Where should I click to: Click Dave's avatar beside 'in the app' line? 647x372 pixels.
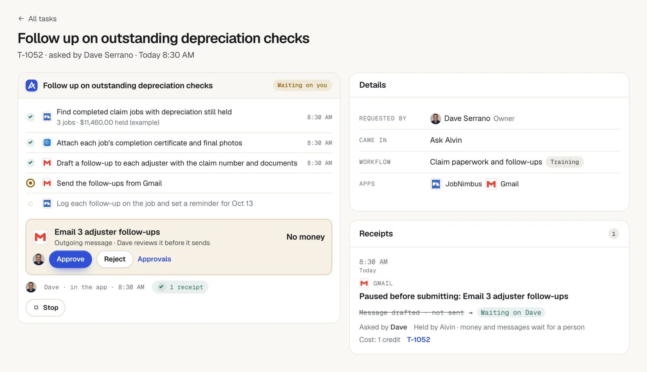tap(31, 287)
